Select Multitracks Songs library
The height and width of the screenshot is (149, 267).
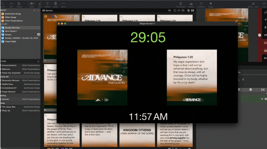(21, 14)
